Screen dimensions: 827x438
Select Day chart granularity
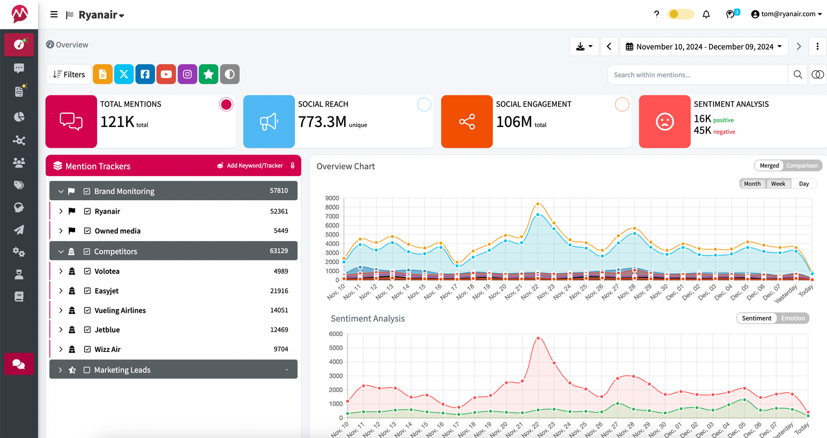tap(804, 184)
